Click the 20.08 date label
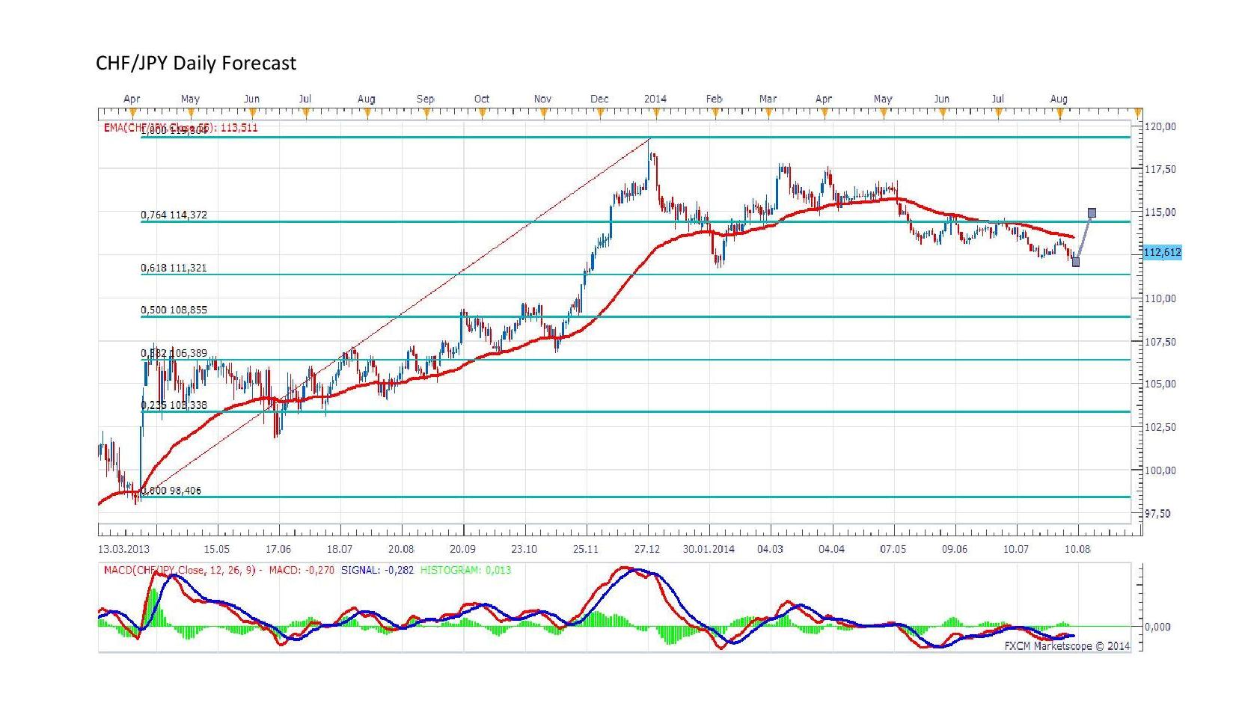1239x721 pixels. click(401, 549)
